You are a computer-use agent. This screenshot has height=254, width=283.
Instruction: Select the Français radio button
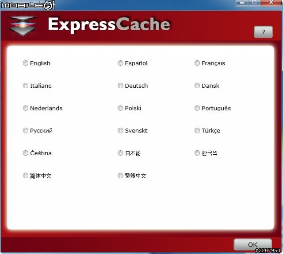(x=197, y=63)
